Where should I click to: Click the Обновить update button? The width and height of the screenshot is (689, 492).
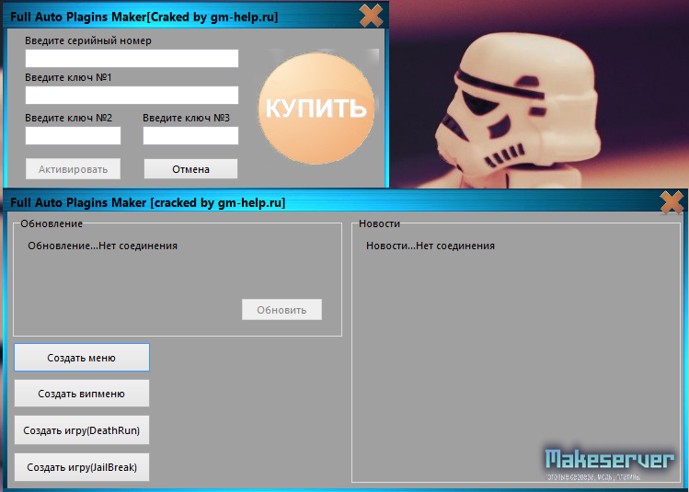tap(281, 310)
